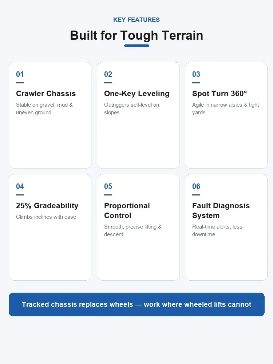Click the number 02 badge
This screenshot has height=364, width=273.
[108, 74]
